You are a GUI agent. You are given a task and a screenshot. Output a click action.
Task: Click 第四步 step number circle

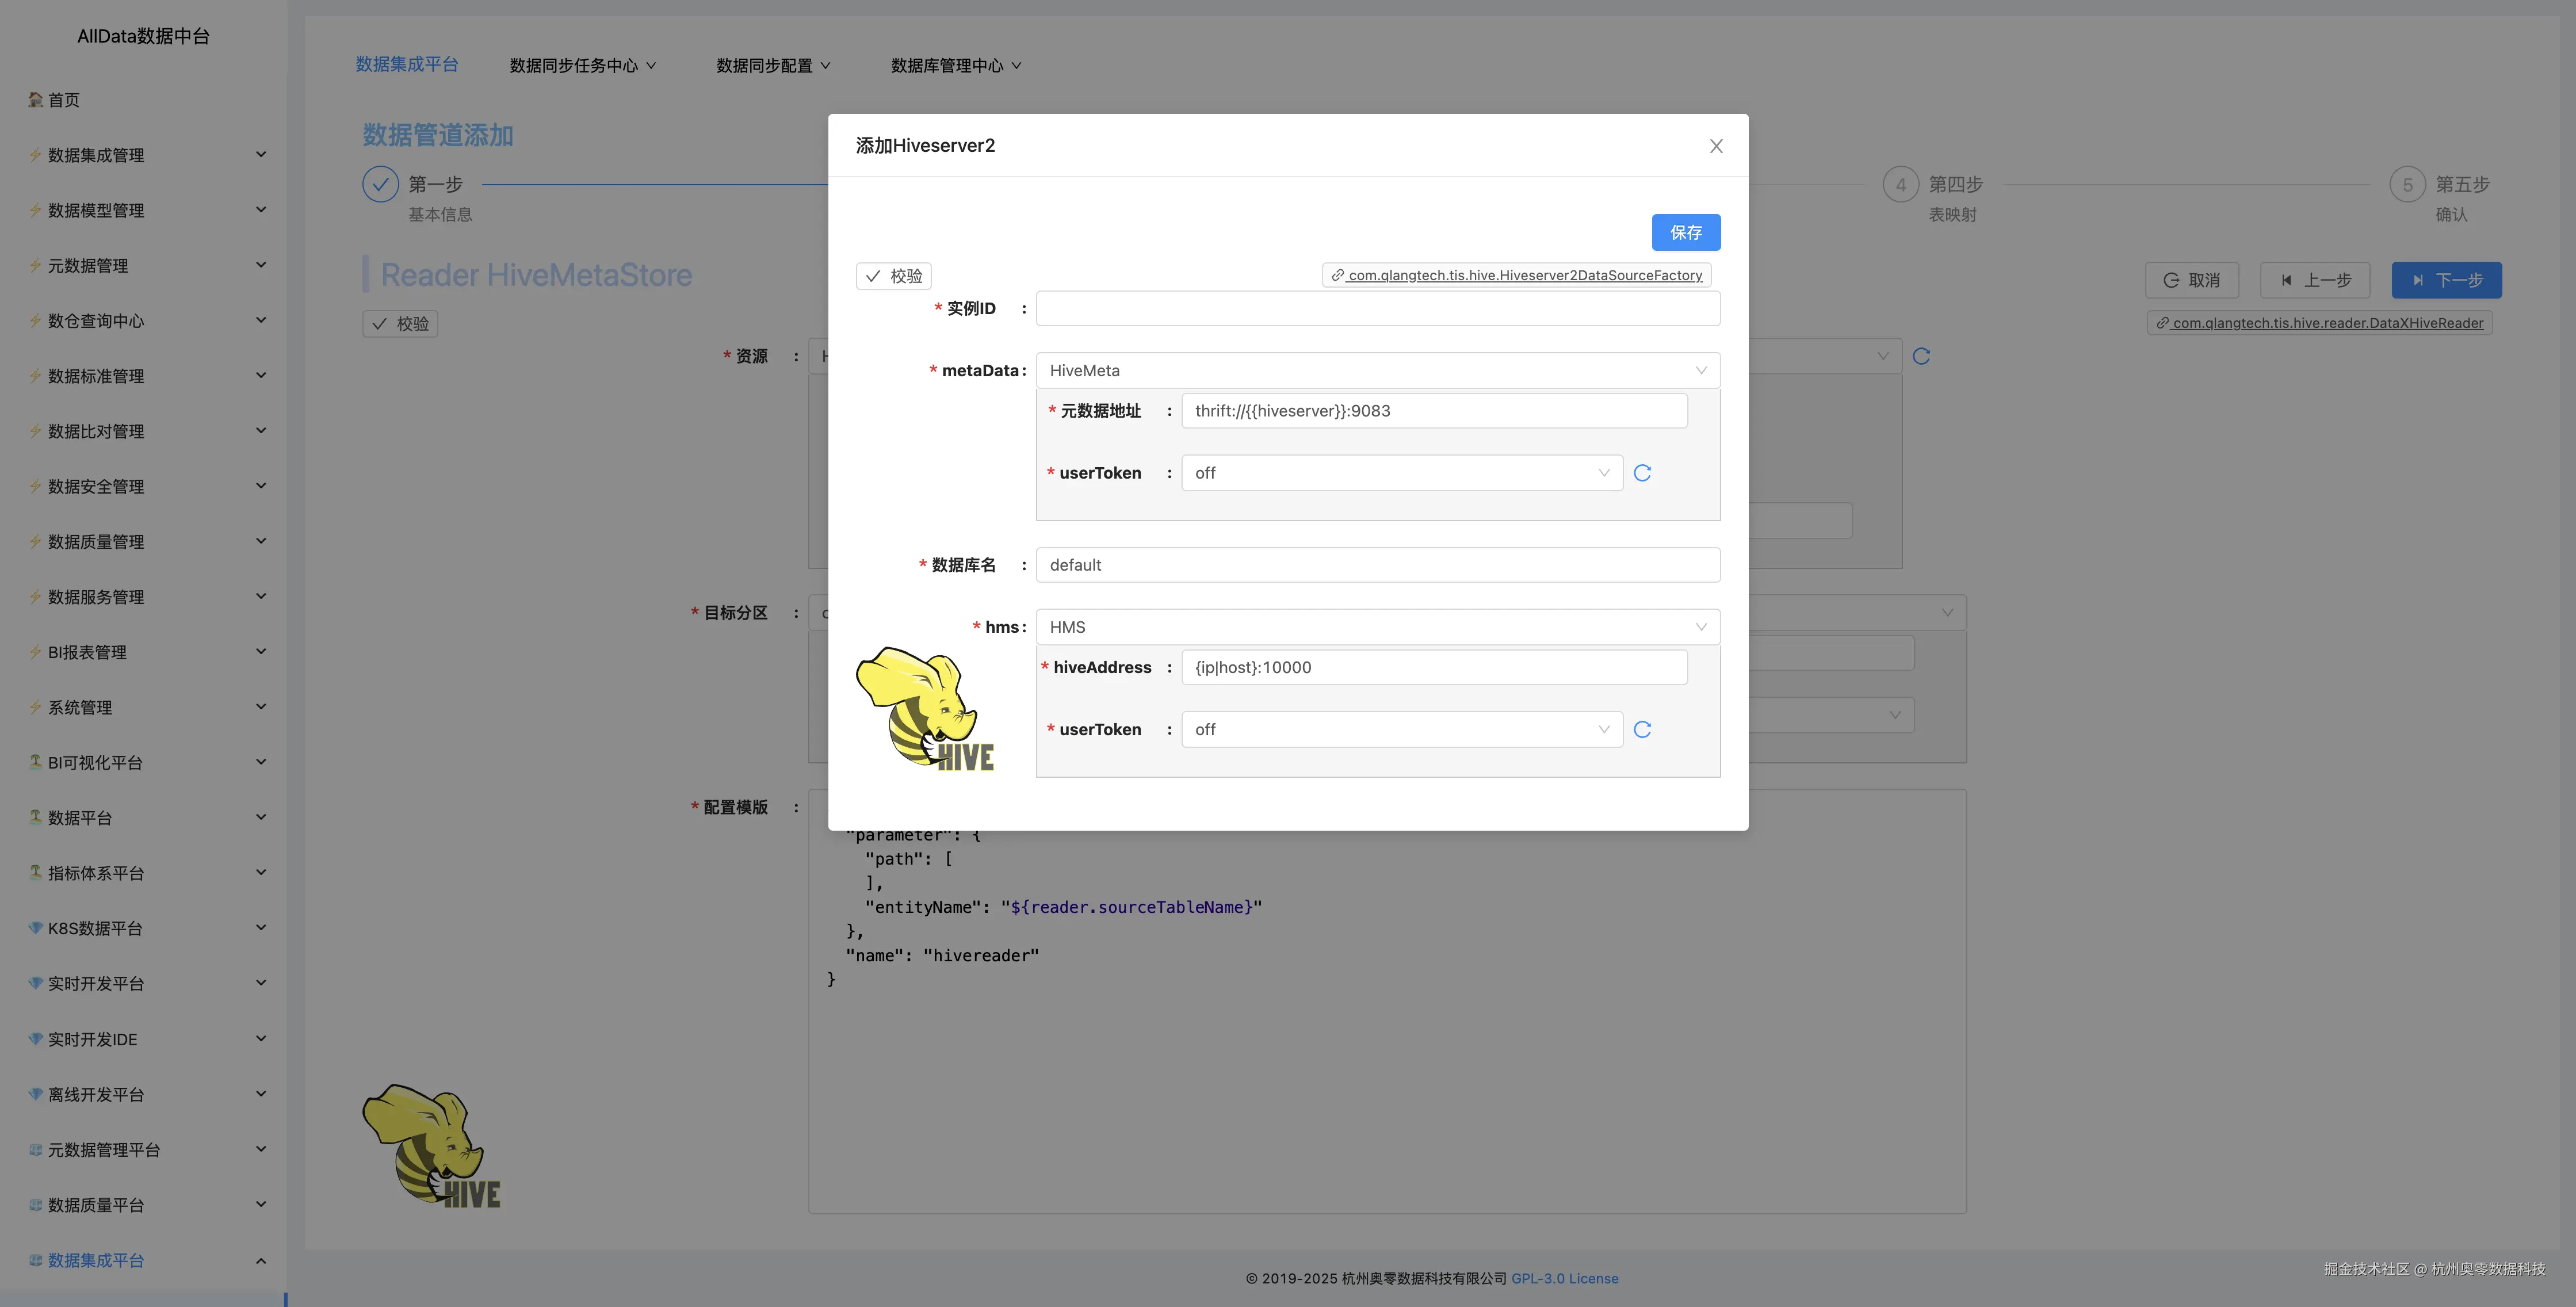[1900, 184]
